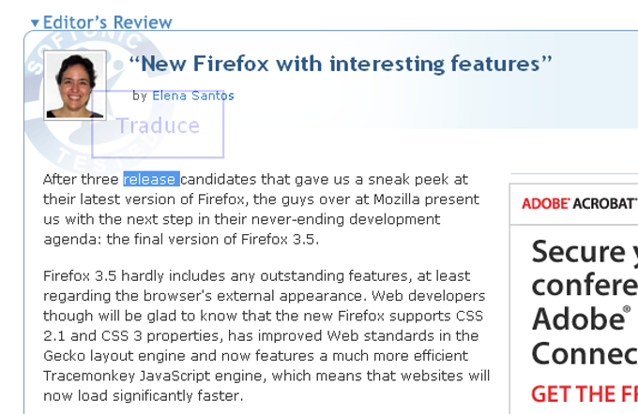Click the Traduce translation popup button
The width and height of the screenshot is (638, 414).
pos(158,126)
